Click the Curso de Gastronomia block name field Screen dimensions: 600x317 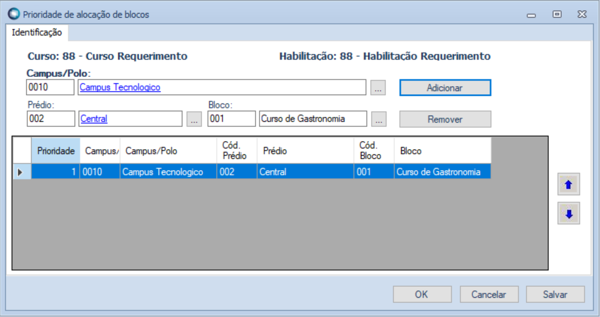[313, 119]
